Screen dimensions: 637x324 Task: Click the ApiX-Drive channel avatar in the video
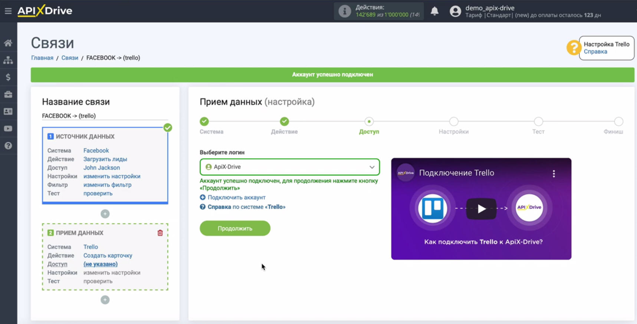[x=405, y=173]
